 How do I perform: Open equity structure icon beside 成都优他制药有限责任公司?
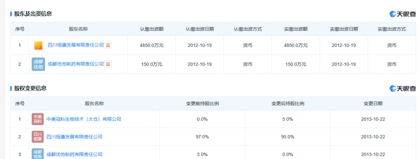tap(108, 64)
